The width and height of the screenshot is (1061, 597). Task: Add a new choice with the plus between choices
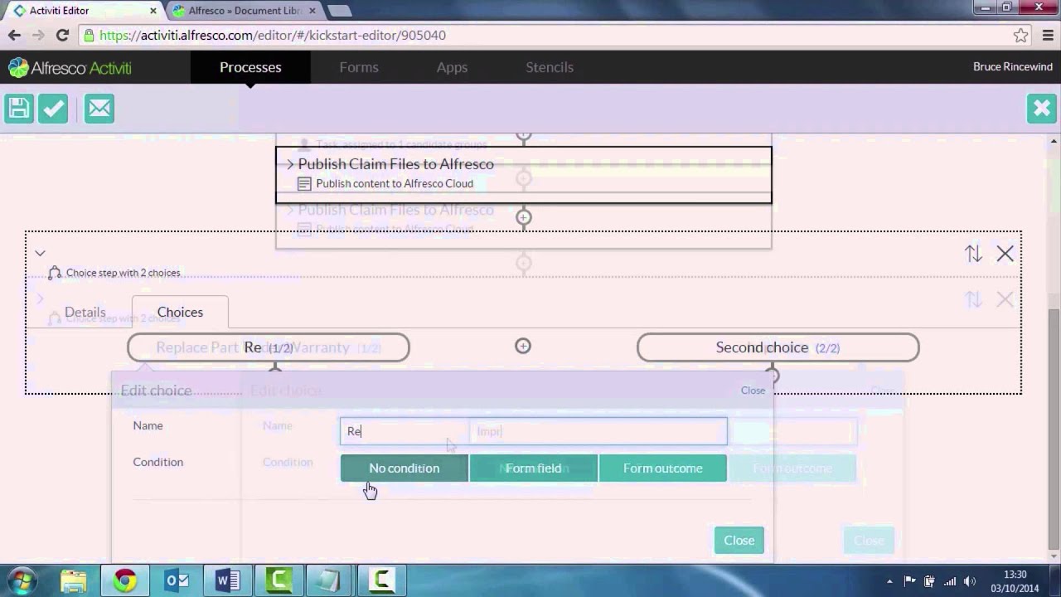[523, 346]
